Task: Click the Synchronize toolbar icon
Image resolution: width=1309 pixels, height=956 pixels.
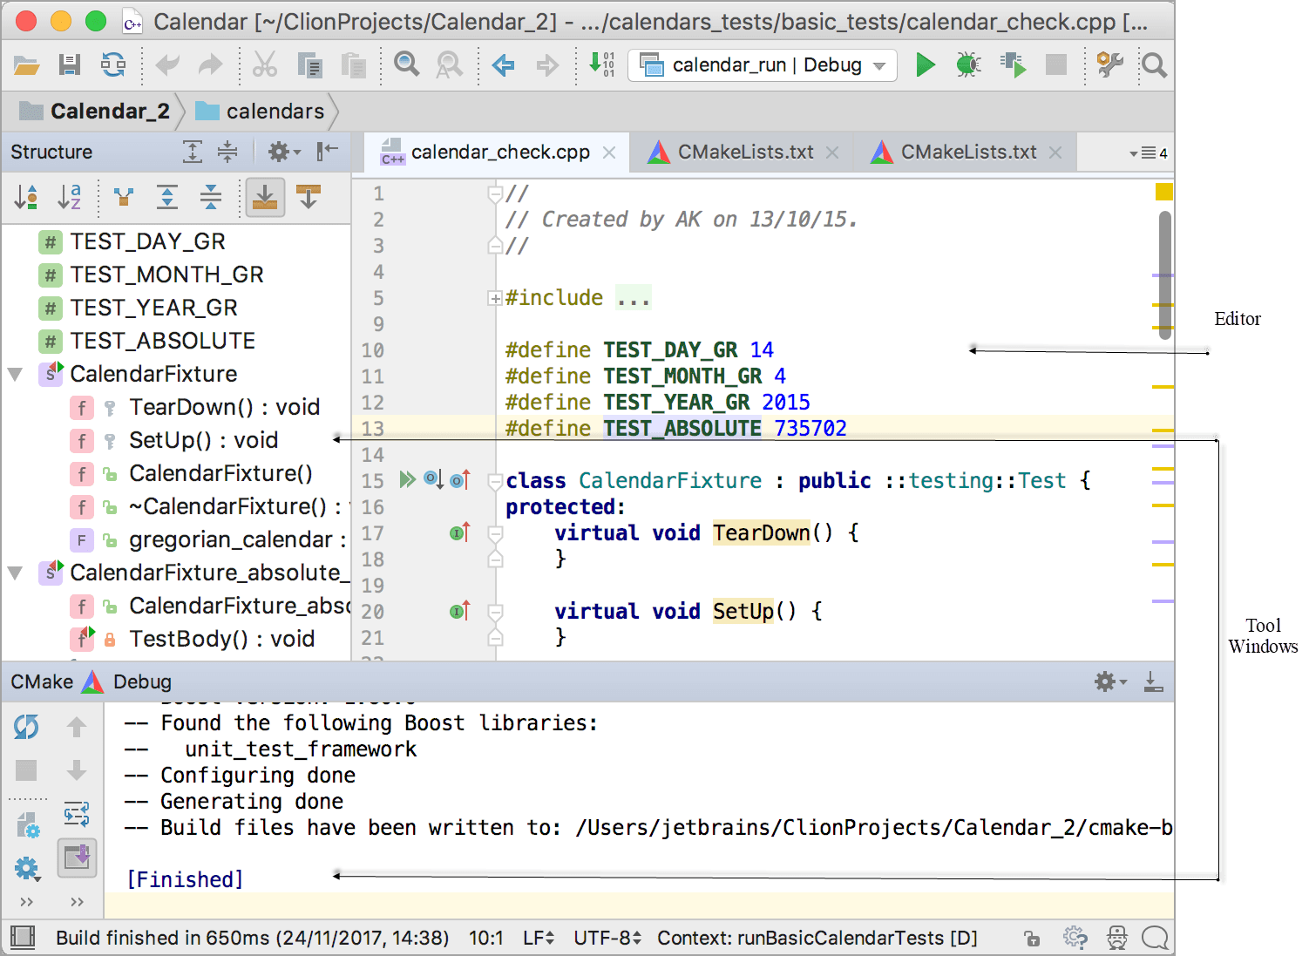Action: pos(113,64)
